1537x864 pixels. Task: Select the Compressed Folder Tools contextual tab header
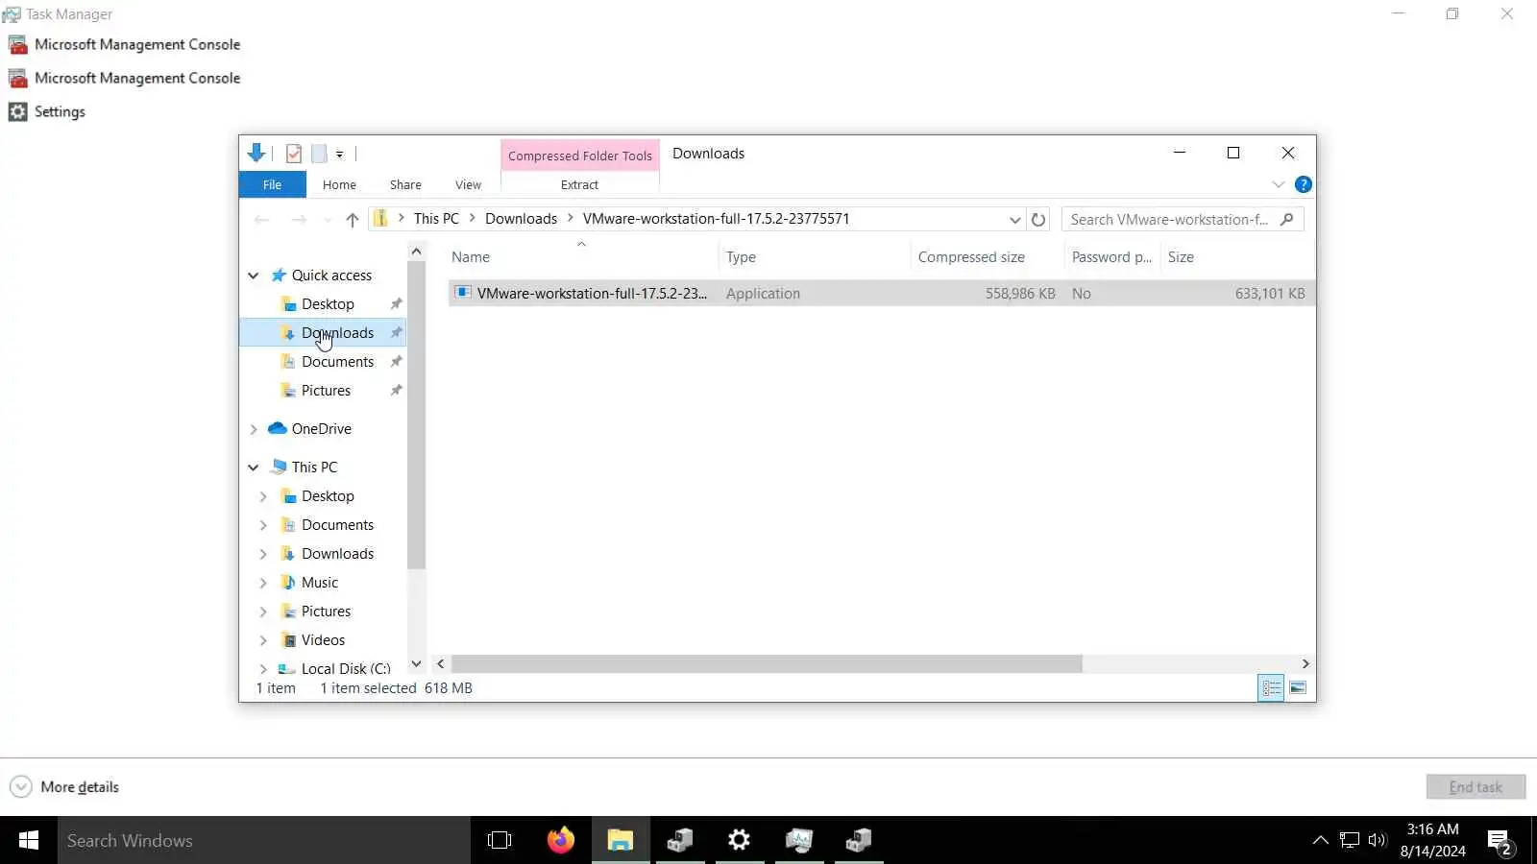coord(580,156)
